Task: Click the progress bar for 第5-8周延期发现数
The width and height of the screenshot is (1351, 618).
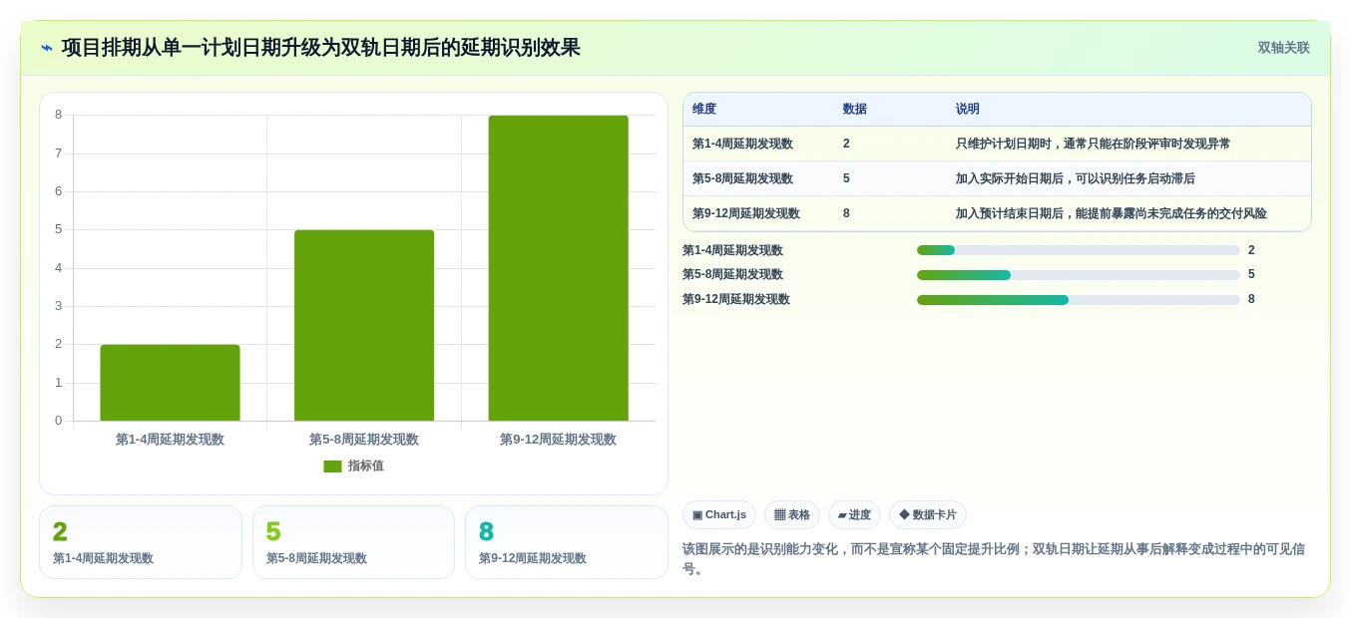Action: click(x=1079, y=275)
